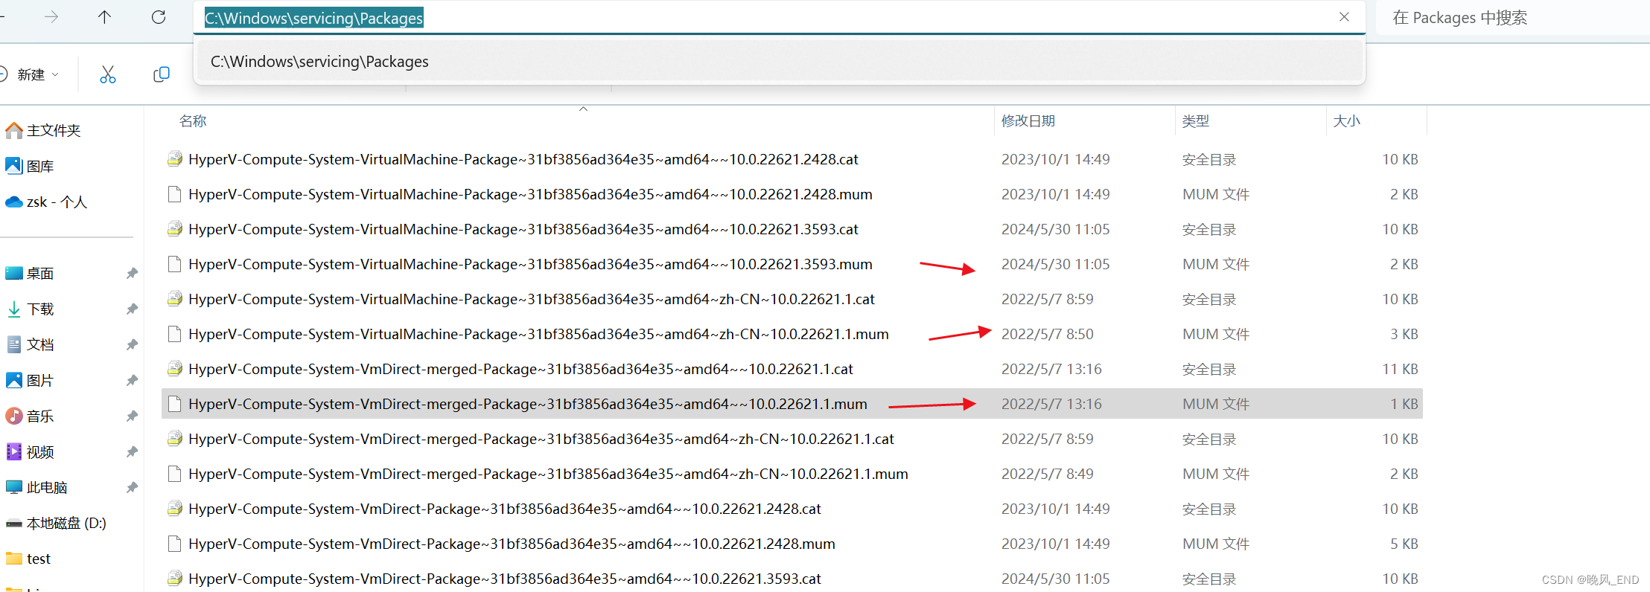Image resolution: width=1650 pixels, height=592 pixels.
Task: Select VirtualMachine-Package zh-CN 10.0.22621.1.mum file
Action: 792,334
